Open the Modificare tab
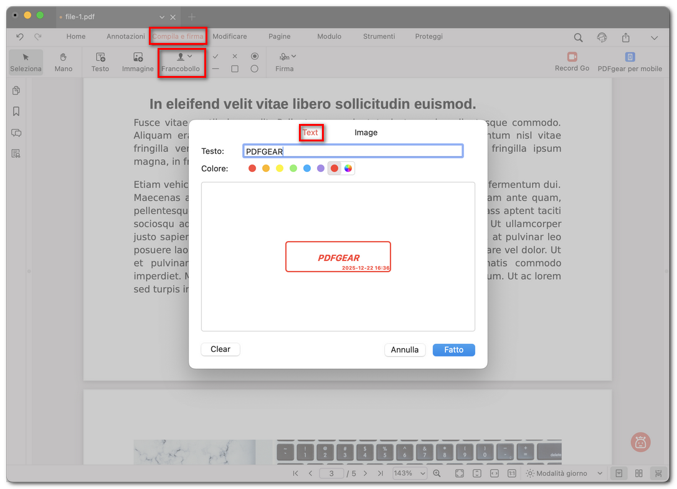Viewport: 677px width, 489px height. pyautogui.click(x=230, y=37)
